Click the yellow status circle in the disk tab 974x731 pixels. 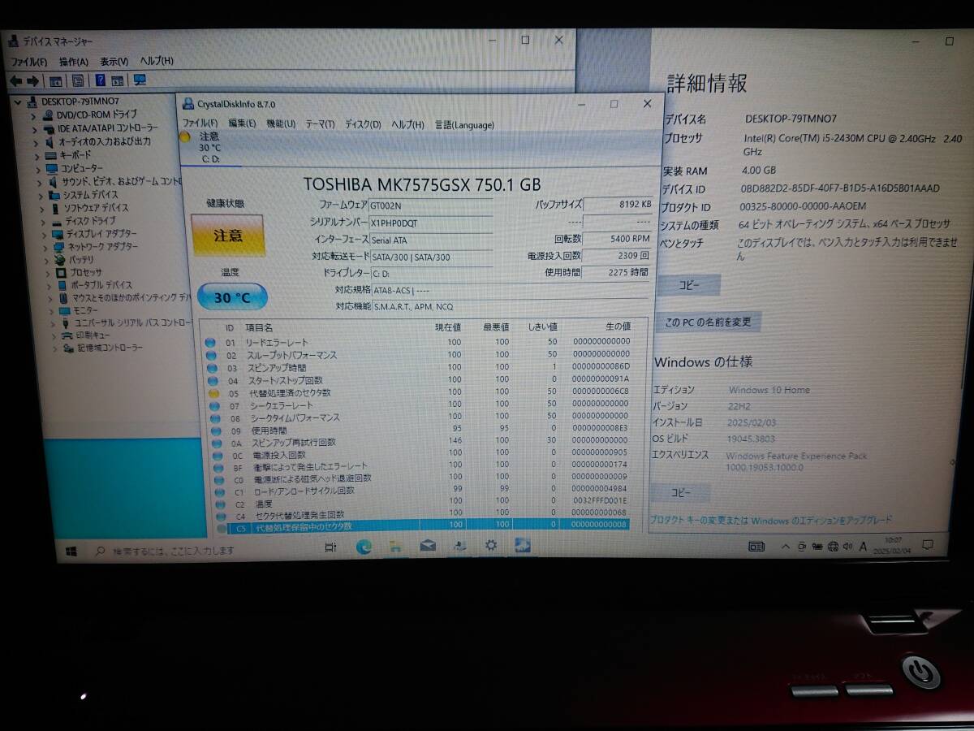(185, 136)
